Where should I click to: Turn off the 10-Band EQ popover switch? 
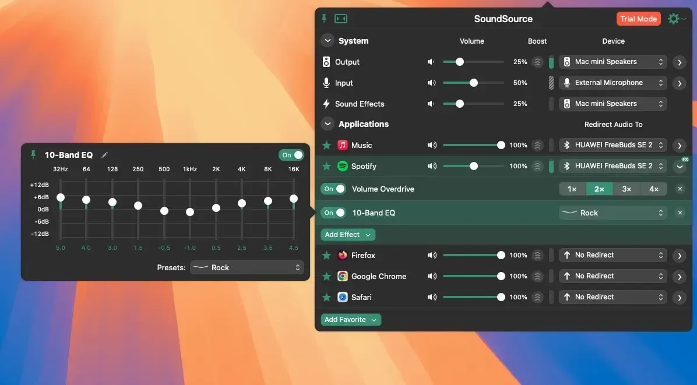tap(291, 155)
